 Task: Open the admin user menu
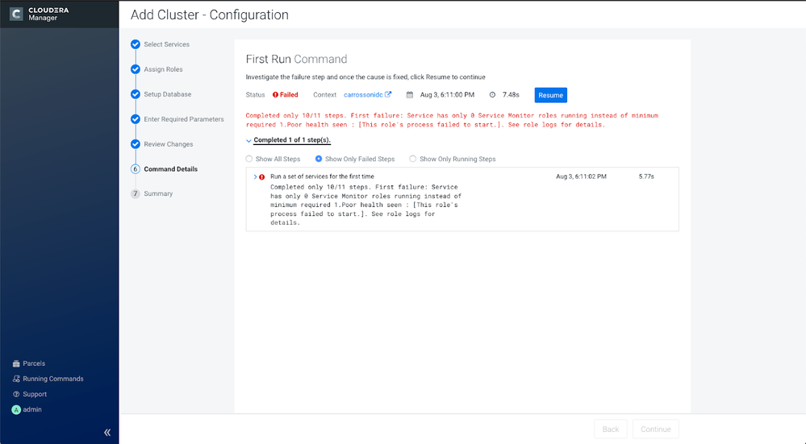point(27,409)
